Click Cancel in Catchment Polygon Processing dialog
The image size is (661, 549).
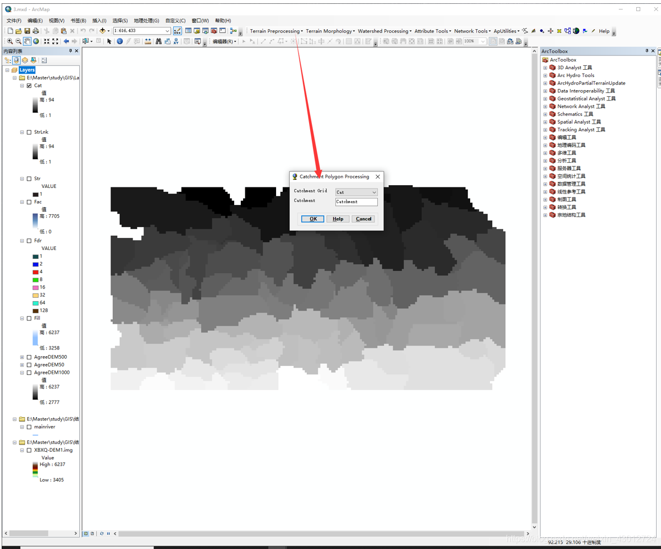pos(363,219)
